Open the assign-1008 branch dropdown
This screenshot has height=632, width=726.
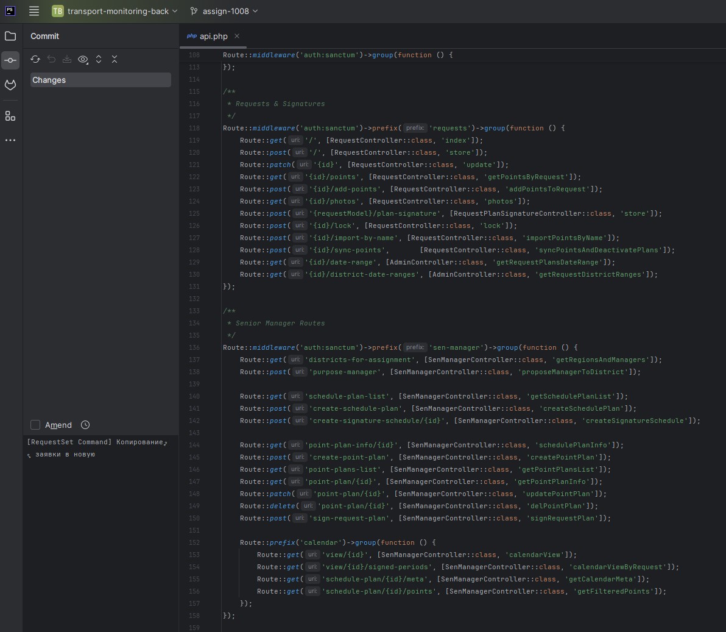tap(224, 11)
